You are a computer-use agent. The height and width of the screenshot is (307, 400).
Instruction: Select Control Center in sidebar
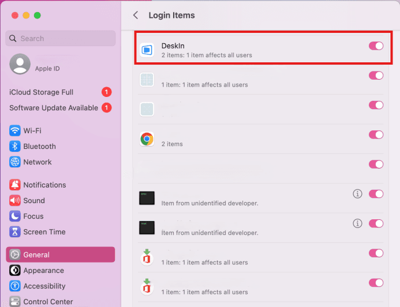tap(61, 302)
